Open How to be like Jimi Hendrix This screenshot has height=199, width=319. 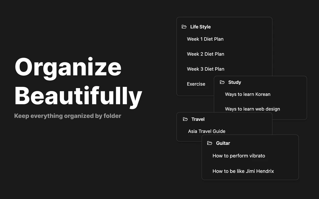(243, 171)
